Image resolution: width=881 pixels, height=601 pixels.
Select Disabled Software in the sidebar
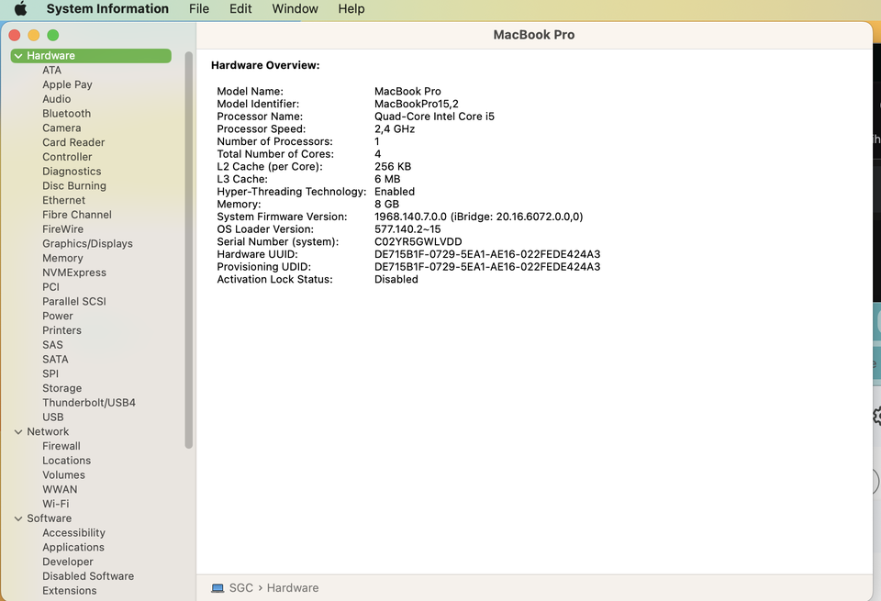(x=88, y=576)
